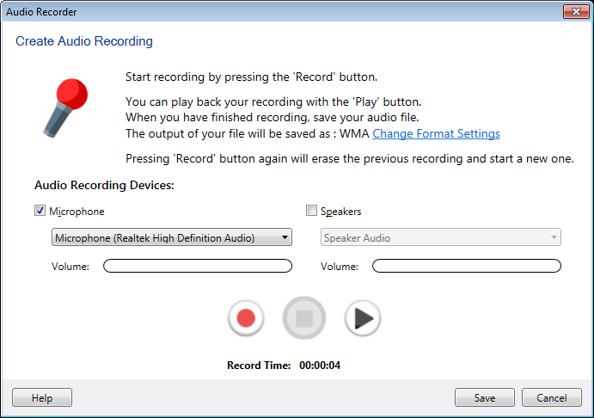
Task: Click the microphone volume level bar
Action: [198, 267]
